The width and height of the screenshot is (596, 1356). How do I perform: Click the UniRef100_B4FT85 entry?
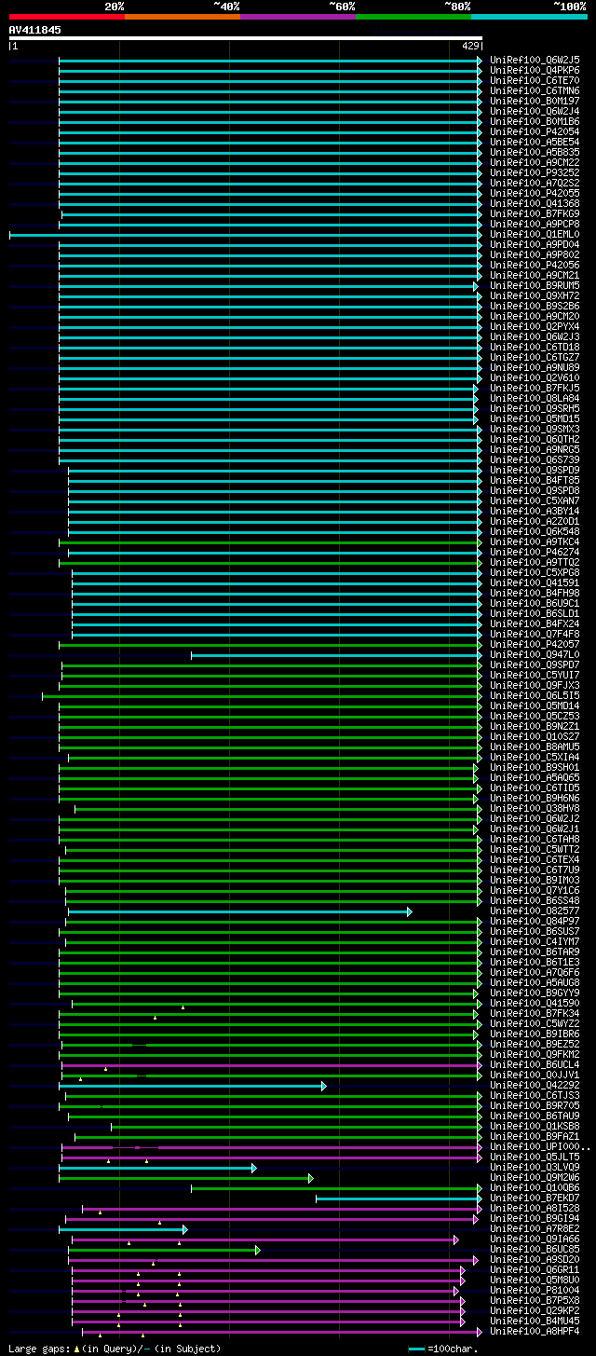pyautogui.click(x=535, y=480)
